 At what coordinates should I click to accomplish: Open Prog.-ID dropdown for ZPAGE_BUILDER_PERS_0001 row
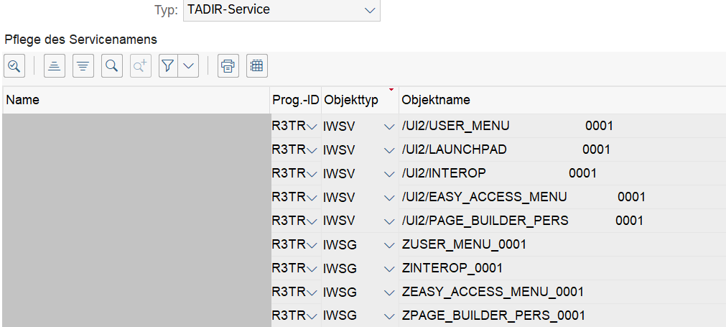[312, 316]
